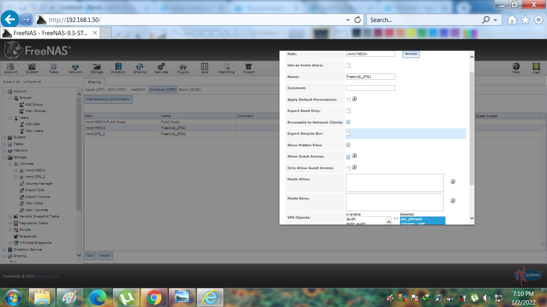Select aio_pthread in Selected VFS list
Viewport: 547px width, 307px height.
click(422, 219)
